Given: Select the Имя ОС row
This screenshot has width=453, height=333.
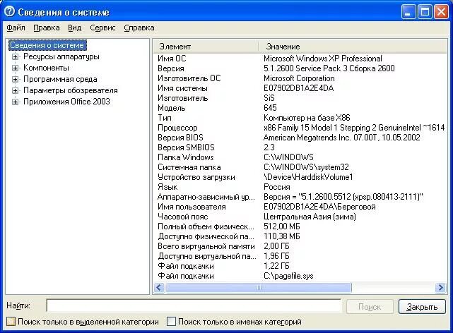Looking at the screenshot, I should 300,59.
